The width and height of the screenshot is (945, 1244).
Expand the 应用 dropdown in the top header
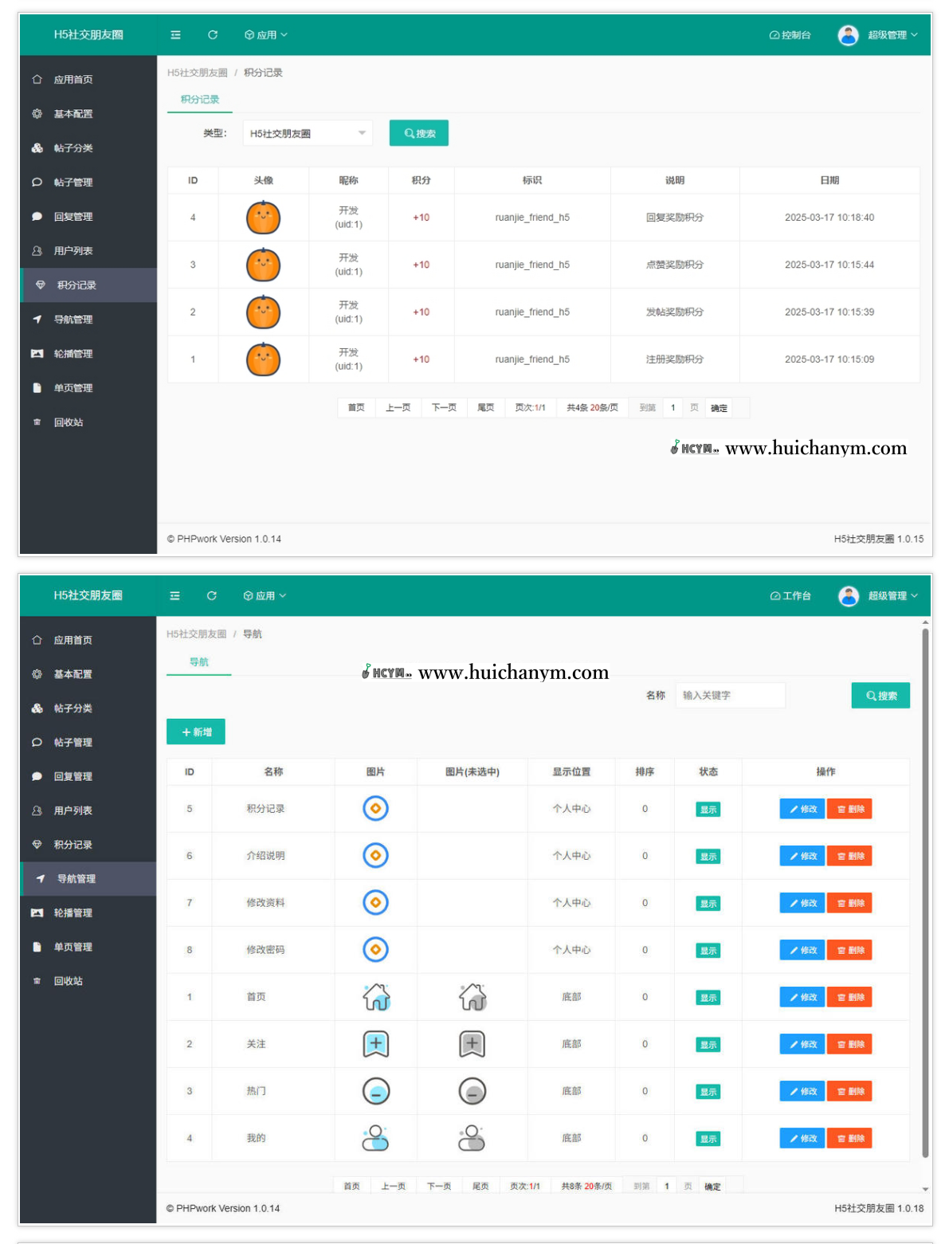coord(265,35)
